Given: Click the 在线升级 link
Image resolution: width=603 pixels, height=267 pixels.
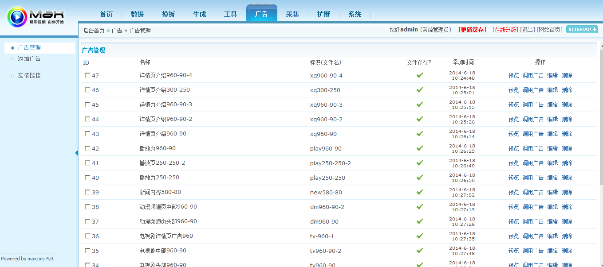Looking at the screenshot, I should click(505, 31).
